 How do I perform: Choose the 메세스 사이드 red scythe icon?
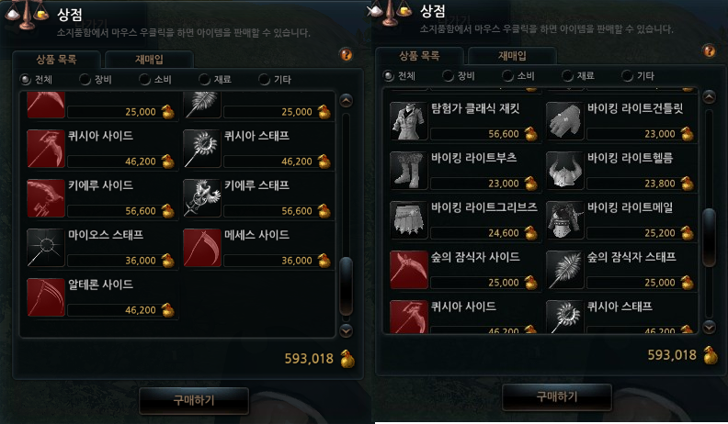click(x=202, y=248)
